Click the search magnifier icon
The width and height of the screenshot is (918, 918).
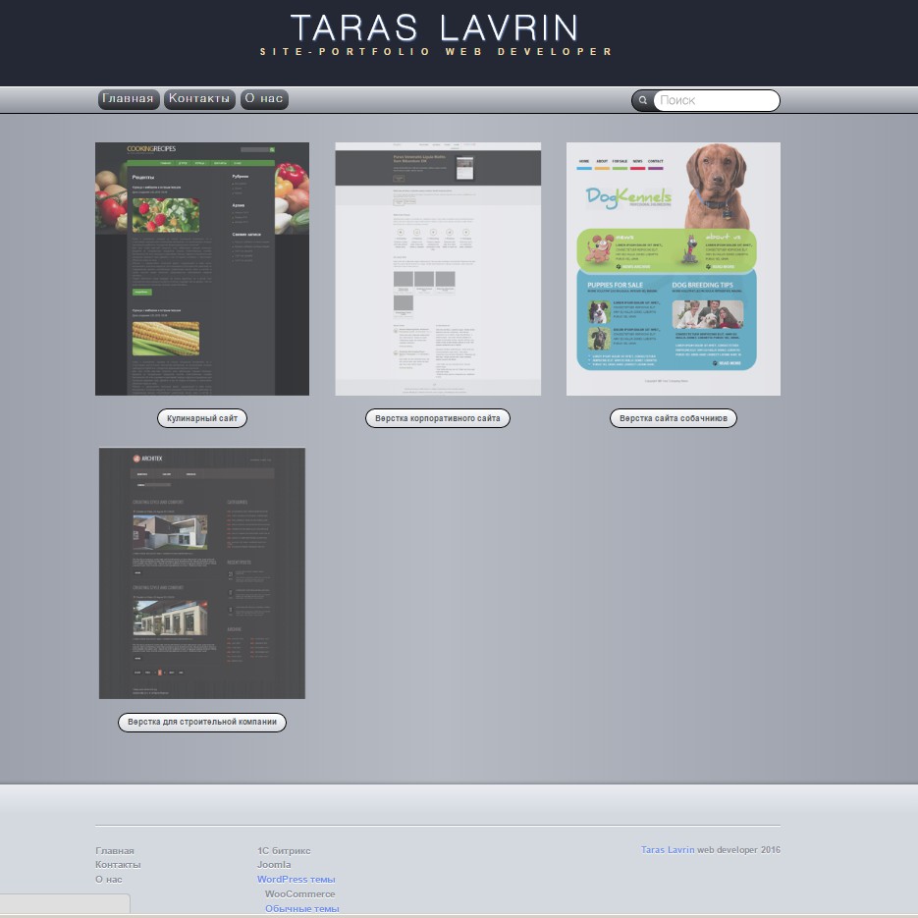(642, 100)
